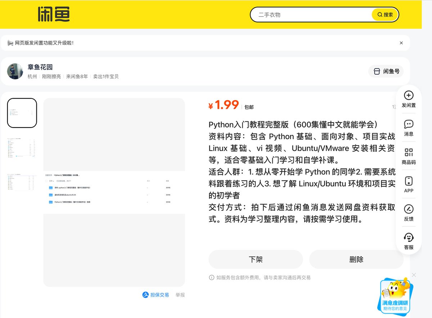The height and width of the screenshot is (318, 432).
Task: Open APP phone icon in sidebar
Action: (x=409, y=181)
